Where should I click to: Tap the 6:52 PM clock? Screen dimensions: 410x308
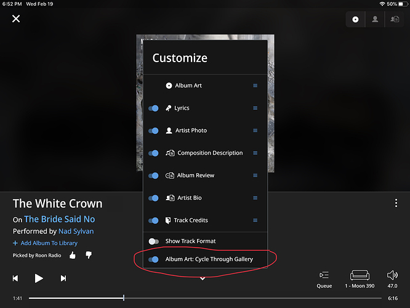pos(12,4)
